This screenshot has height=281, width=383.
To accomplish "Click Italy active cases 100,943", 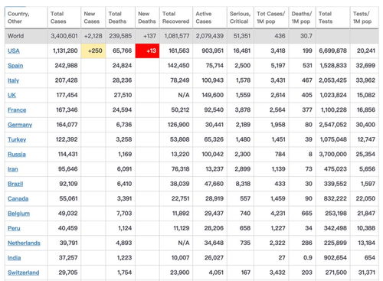I will [212, 80].
